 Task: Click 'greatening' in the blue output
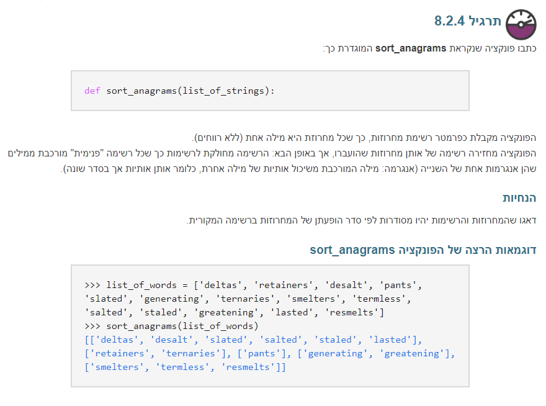point(418,353)
